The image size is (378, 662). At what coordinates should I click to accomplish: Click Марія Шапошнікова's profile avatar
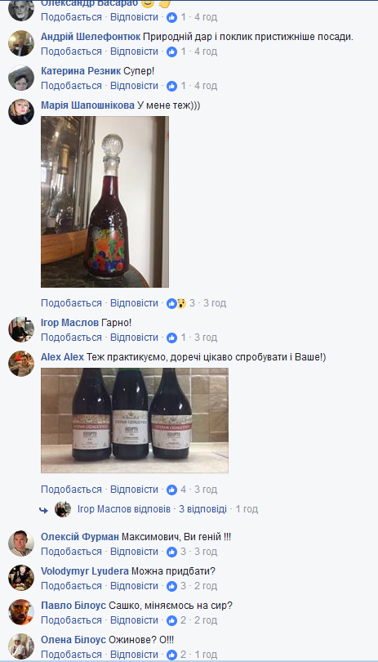pos(21,112)
